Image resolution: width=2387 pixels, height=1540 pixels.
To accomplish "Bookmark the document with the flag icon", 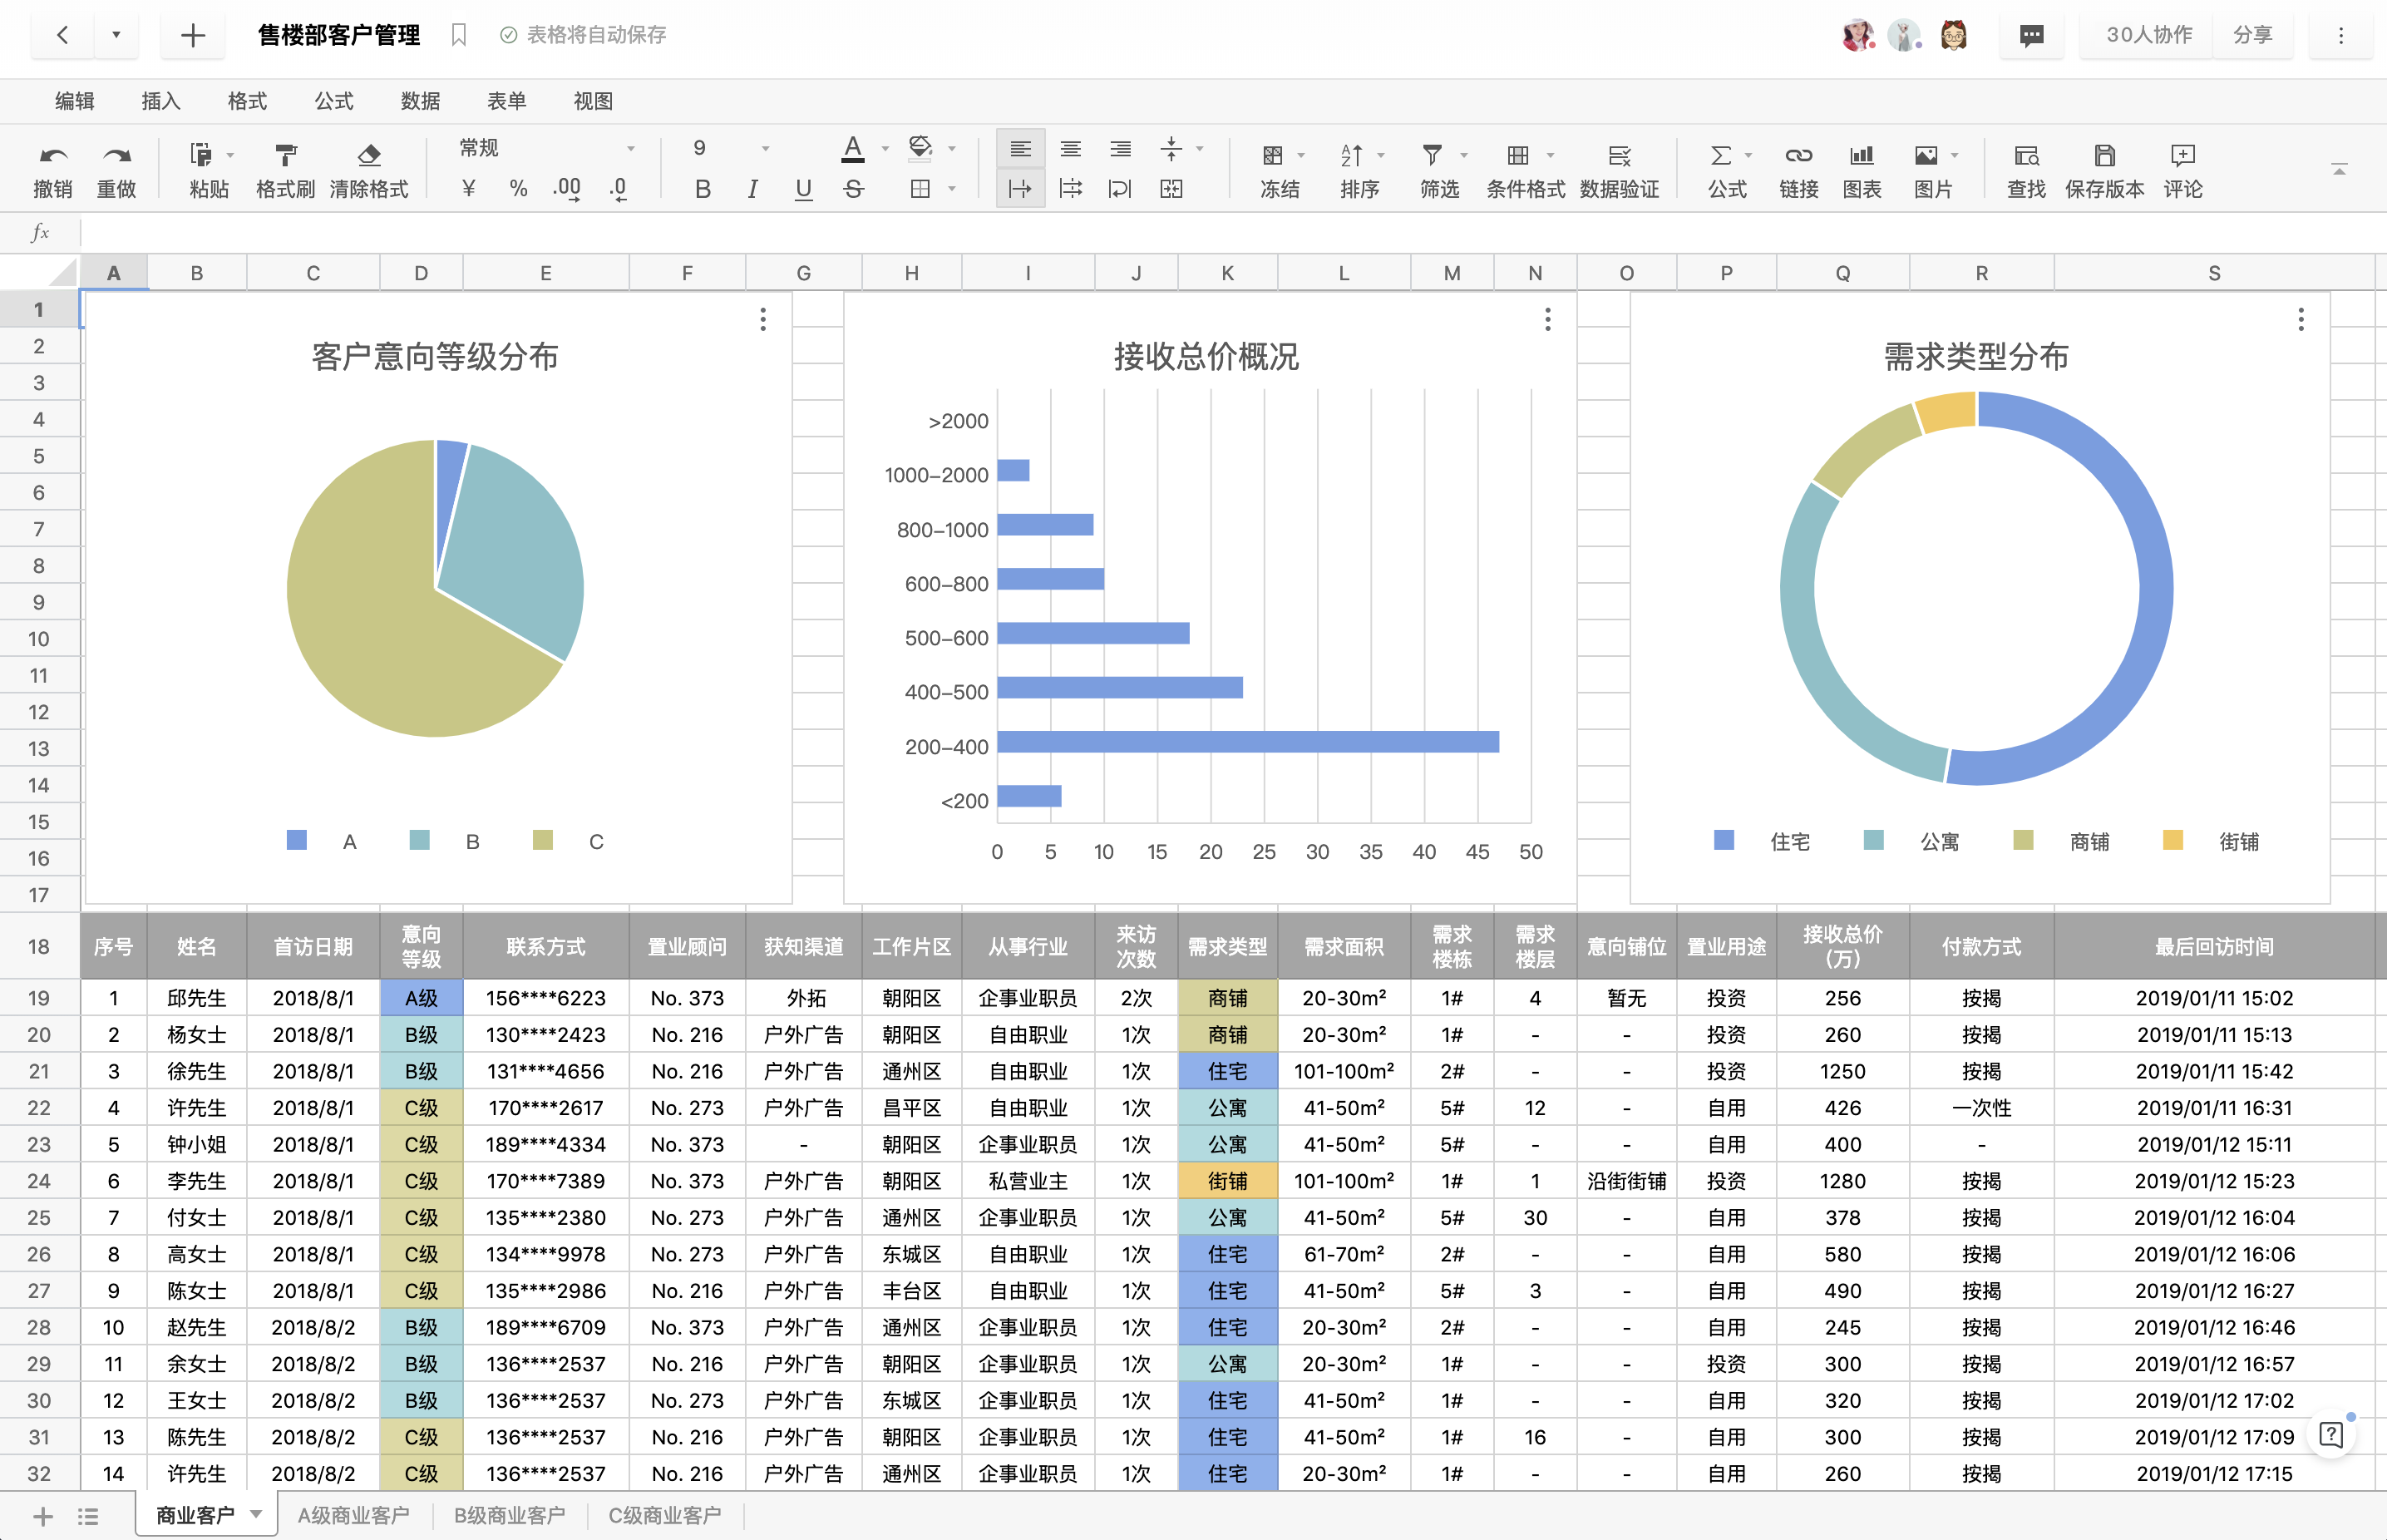I will click(x=459, y=35).
